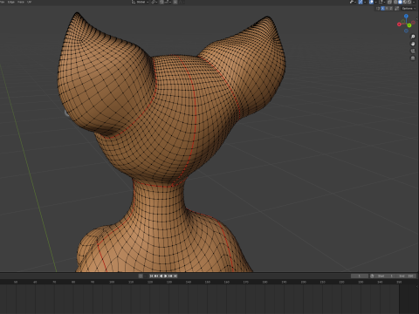Toggle proportional editing
419x314 pixels.
tap(175, 2)
